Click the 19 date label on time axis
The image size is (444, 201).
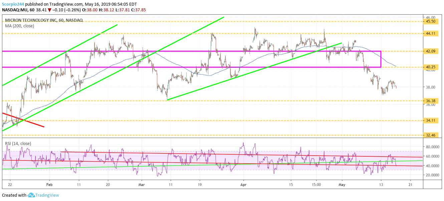(199, 184)
